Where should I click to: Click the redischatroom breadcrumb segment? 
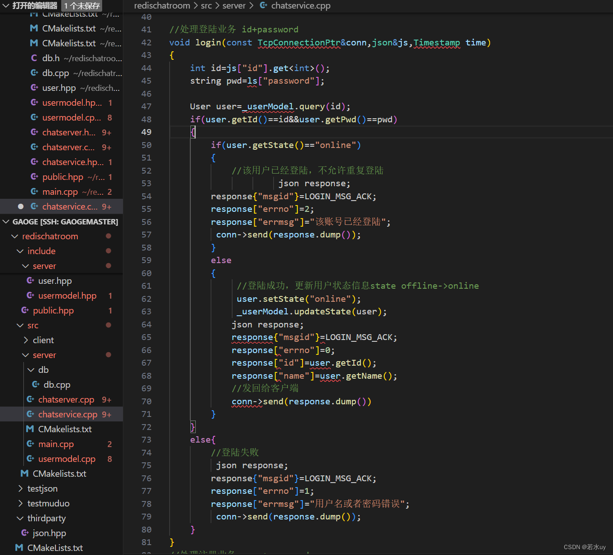coord(162,6)
